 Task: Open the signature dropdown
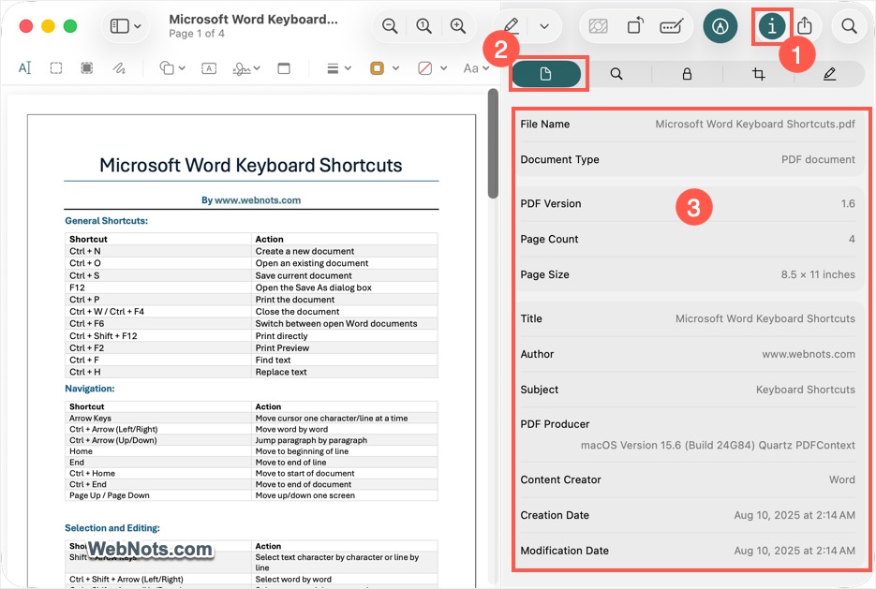point(246,68)
